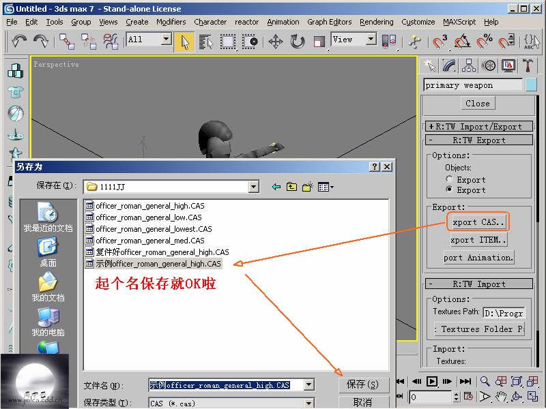Open the save-in folder dropdown 1111JJ
Viewport: 546px width, 409px height.
[253, 187]
